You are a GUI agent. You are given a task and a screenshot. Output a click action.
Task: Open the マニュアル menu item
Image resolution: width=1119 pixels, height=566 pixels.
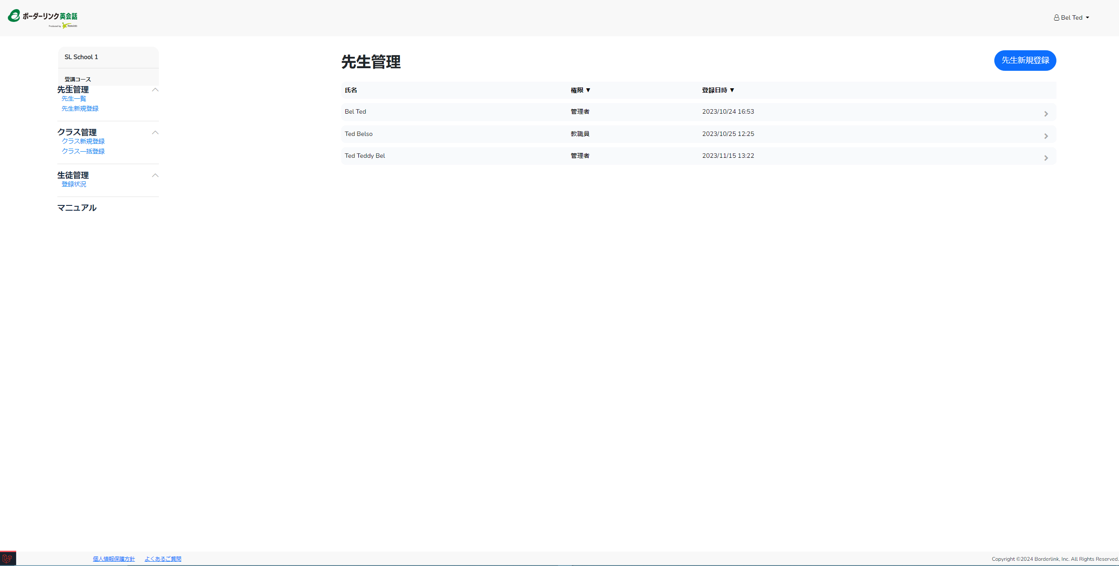pyautogui.click(x=77, y=208)
